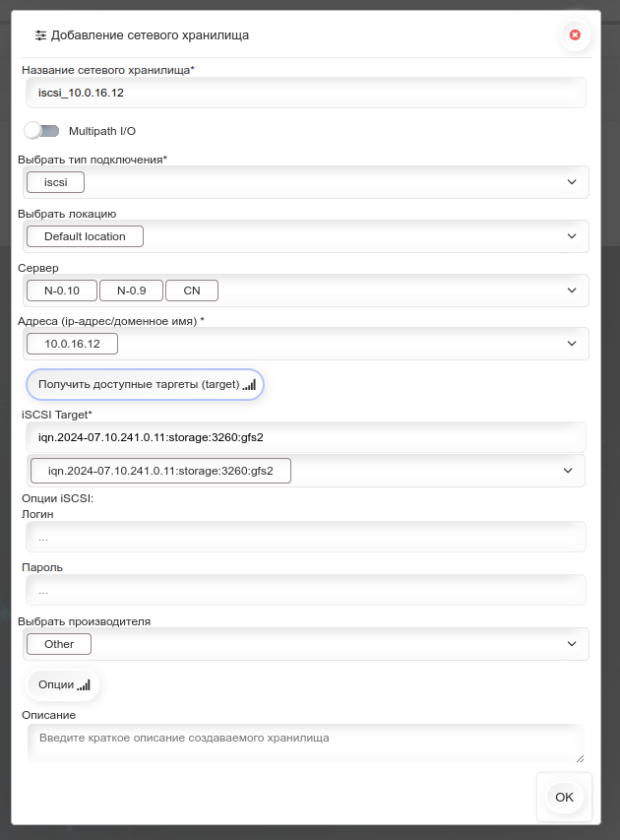Click the OK button
620x840 pixels.
click(x=564, y=797)
